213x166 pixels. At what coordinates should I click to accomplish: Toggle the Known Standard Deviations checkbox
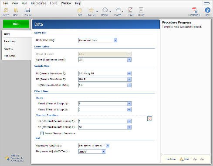point(42,133)
